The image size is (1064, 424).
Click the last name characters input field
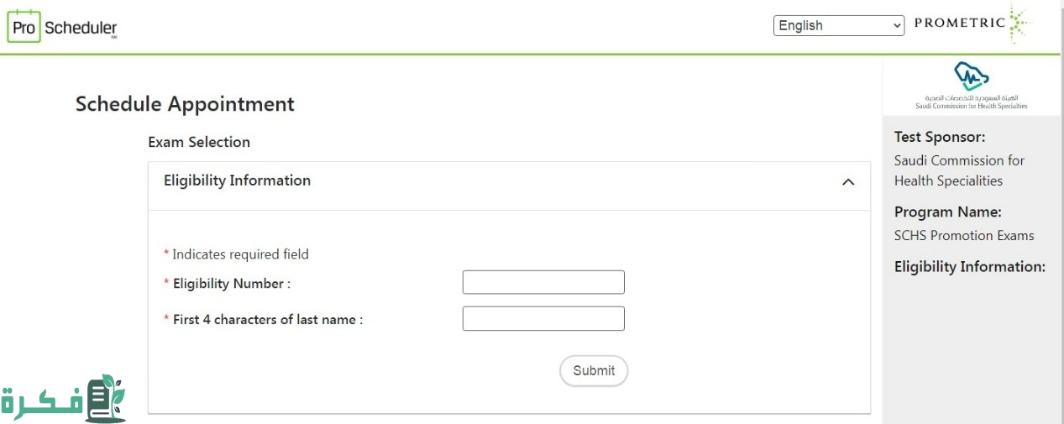click(x=543, y=319)
